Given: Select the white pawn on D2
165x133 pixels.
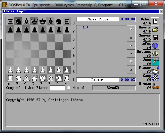Looking at the screenshot, I should (34, 70).
